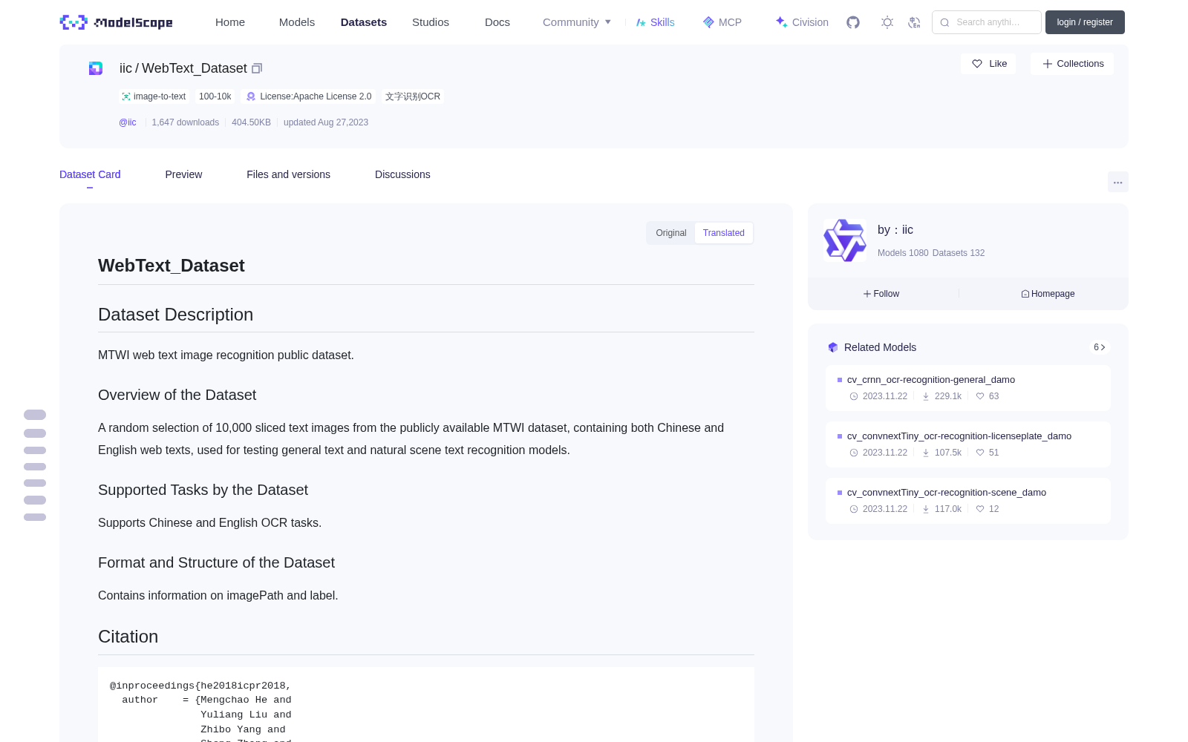Click the download icon beside 107.5k
The image size is (1188, 742).
[926, 453]
